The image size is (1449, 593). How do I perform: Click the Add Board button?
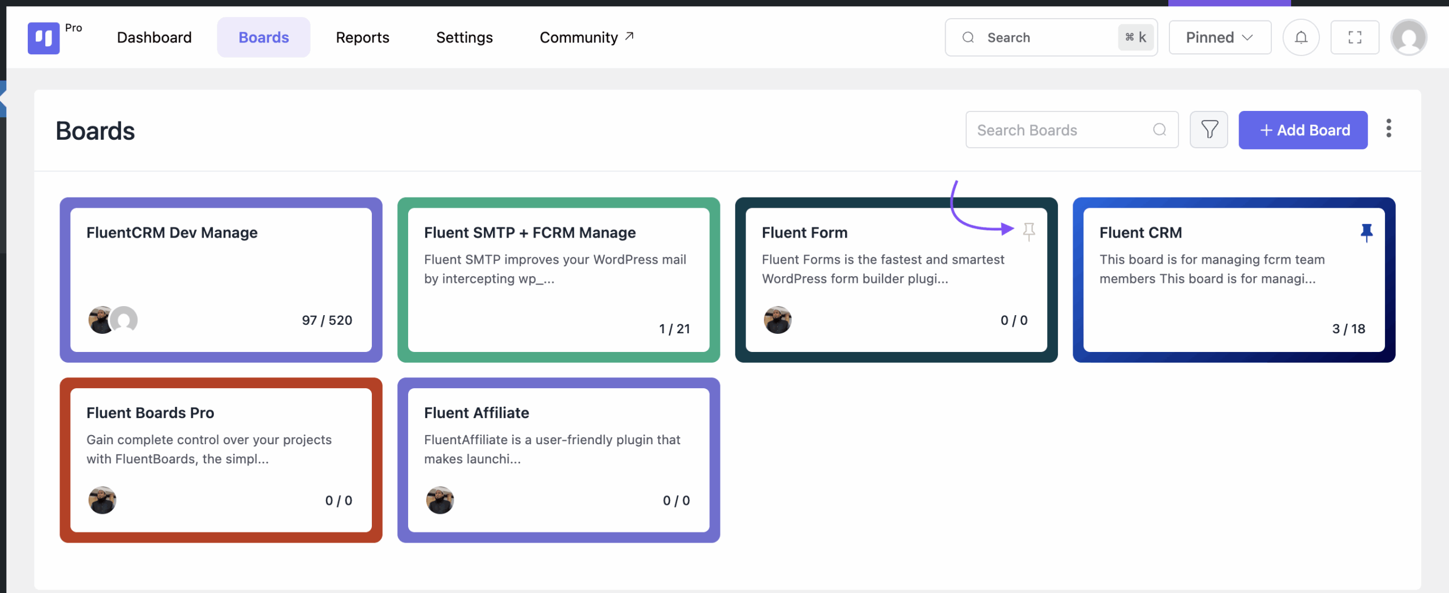click(1303, 130)
